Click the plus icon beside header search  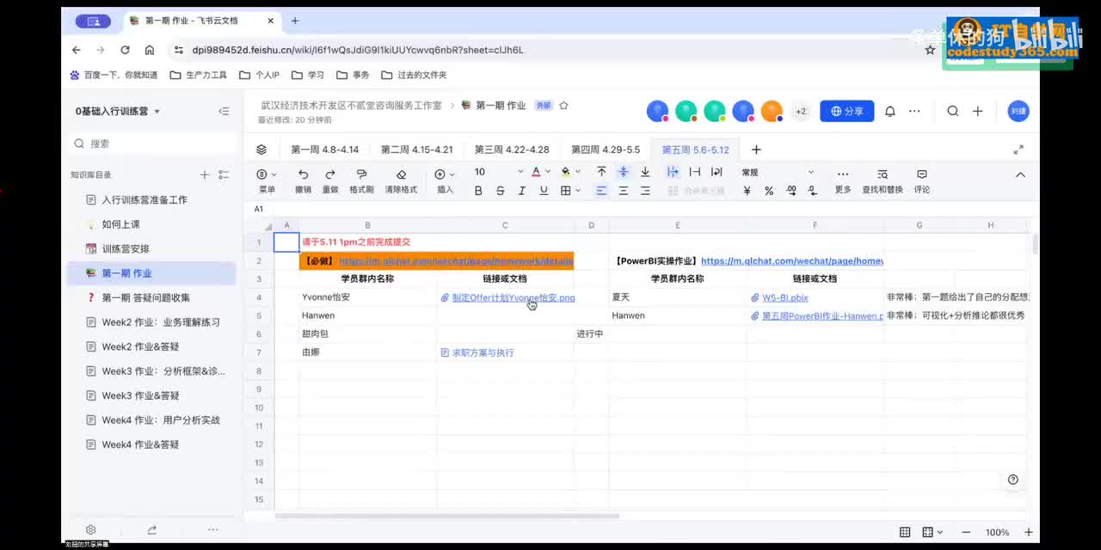coord(978,111)
